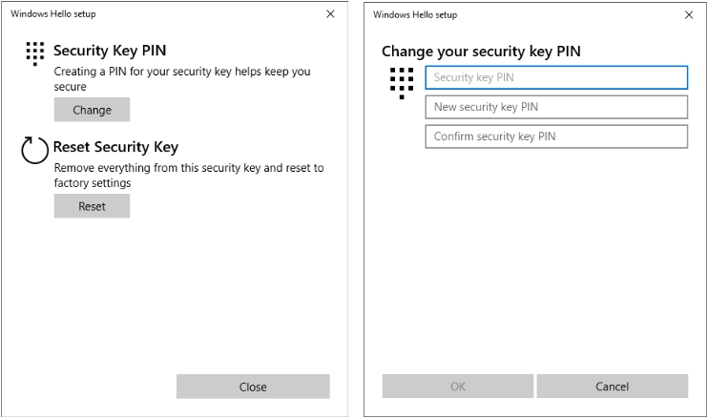
Task: Cancel the security key PIN change
Action: (x=612, y=387)
